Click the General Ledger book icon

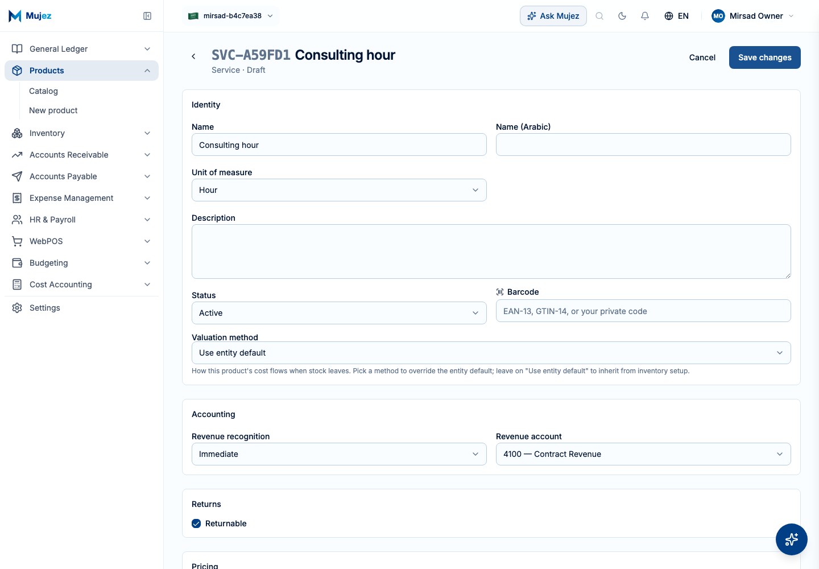coord(17,49)
